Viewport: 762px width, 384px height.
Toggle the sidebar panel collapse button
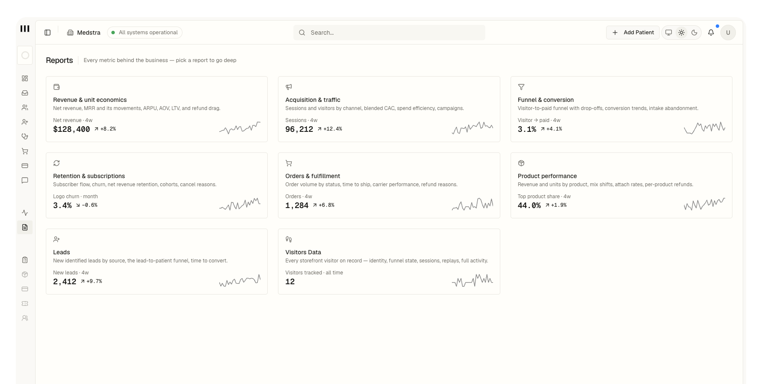(48, 33)
